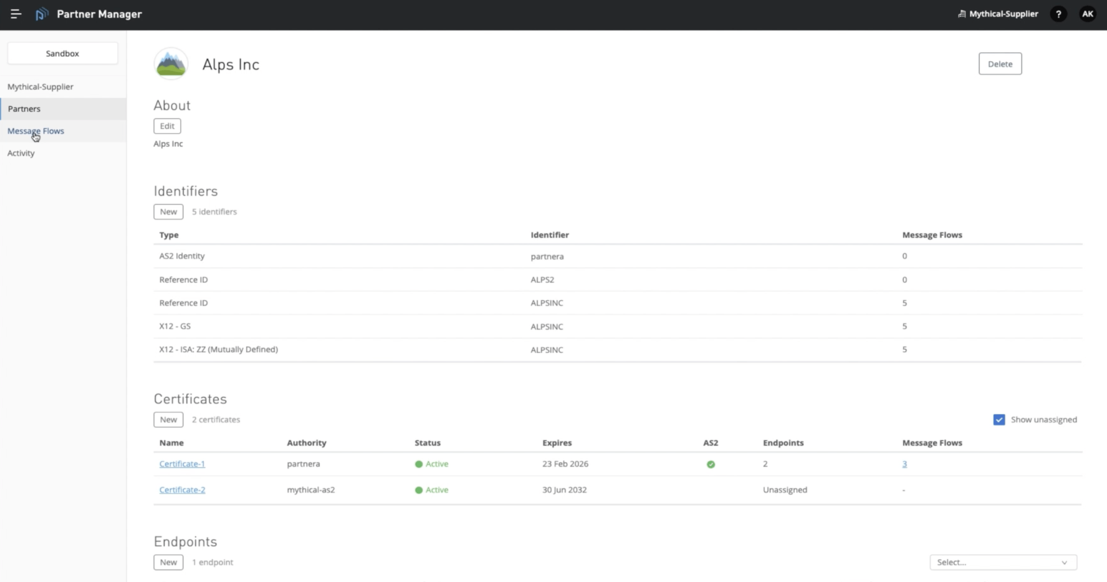Click the Certificate-1 Active status dot
The image size is (1107, 582).
tap(418, 464)
